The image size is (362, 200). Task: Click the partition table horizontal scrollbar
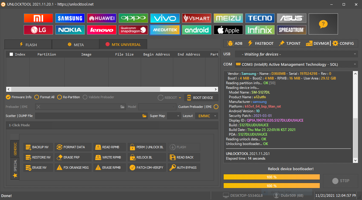point(112,89)
